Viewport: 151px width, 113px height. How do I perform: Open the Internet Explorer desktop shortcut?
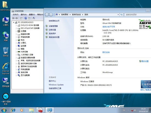pyautogui.click(x=6, y=69)
